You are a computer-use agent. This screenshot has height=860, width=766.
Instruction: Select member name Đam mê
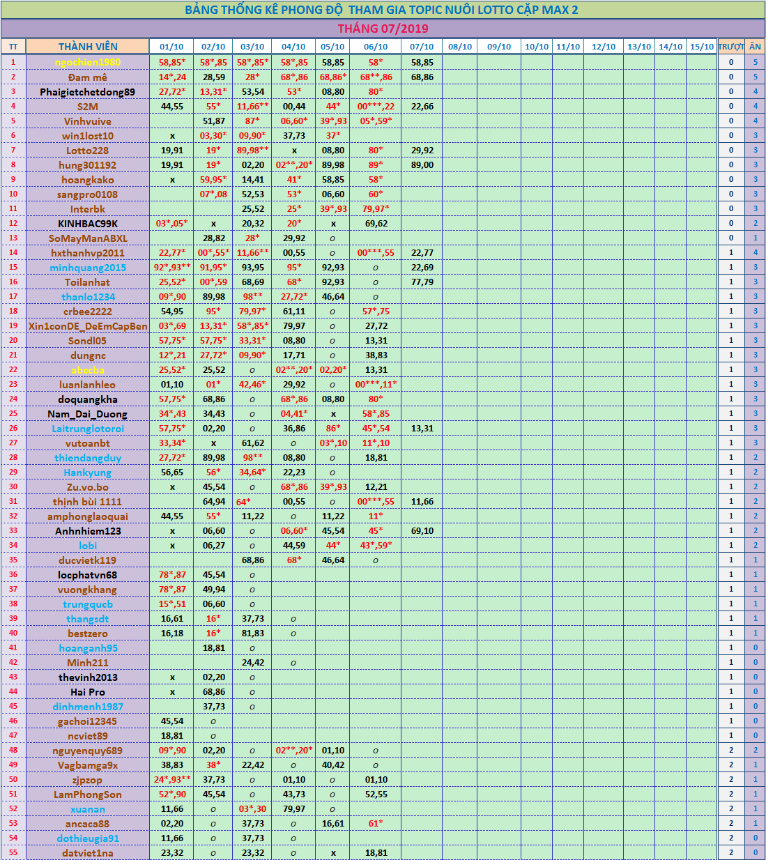point(88,77)
